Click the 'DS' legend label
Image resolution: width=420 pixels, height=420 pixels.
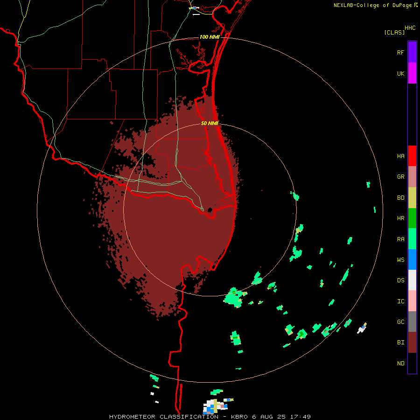pyautogui.click(x=400, y=280)
